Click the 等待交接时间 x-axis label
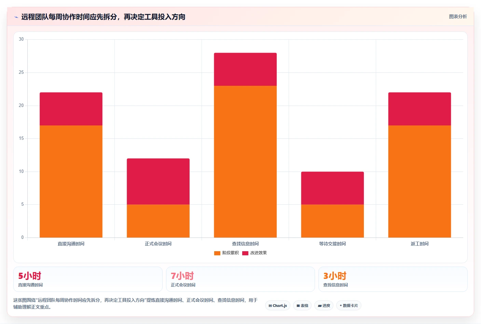 click(x=332, y=244)
